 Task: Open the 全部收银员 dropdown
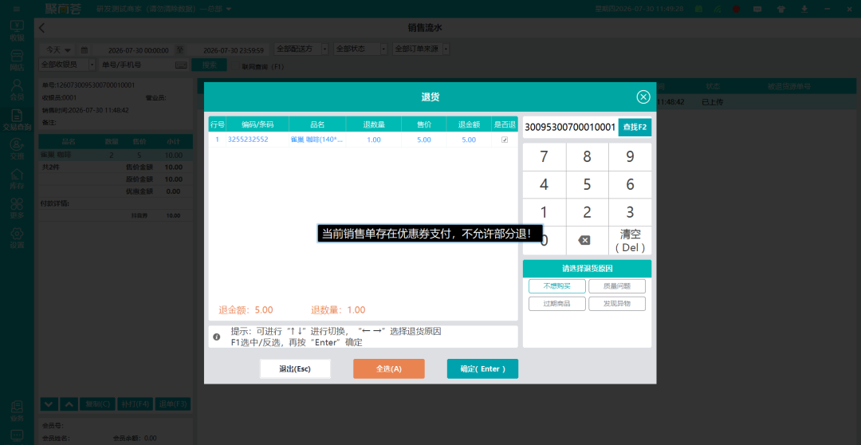coord(67,65)
